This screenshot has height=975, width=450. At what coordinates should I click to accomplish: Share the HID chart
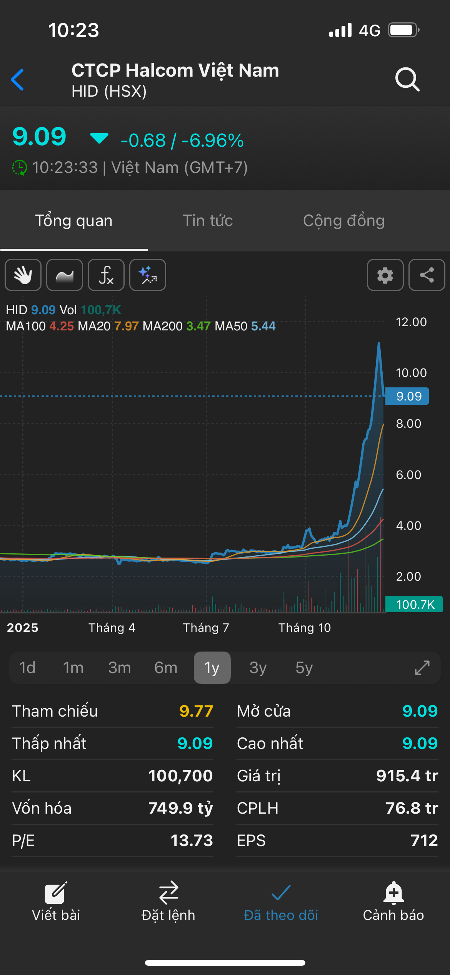pyautogui.click(x=427, y=275)
